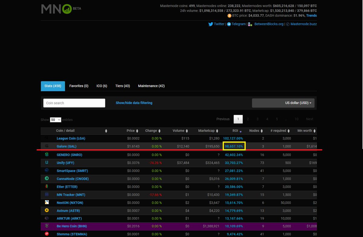Open the Telegram link
Screen dimensions: 363x237
click(x=239, y=24)
